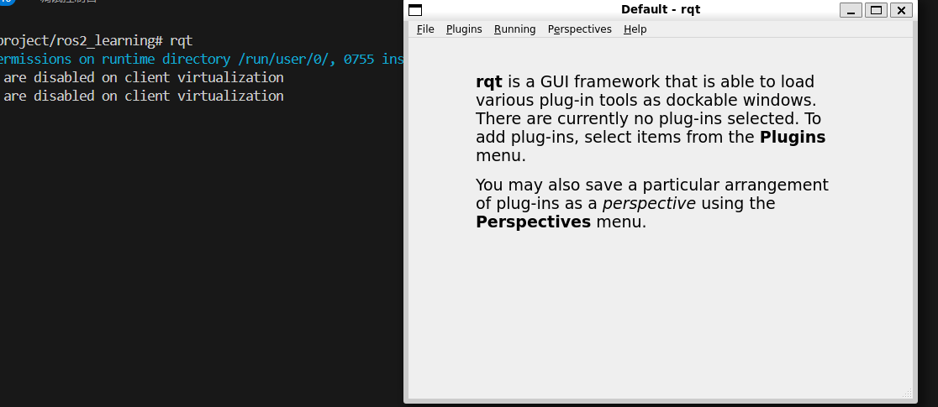This screenshot has height=407, width=938.
Task: Click the "Default - rqt" title bar text
Action: pyautogui.click(x=660, y=10)
